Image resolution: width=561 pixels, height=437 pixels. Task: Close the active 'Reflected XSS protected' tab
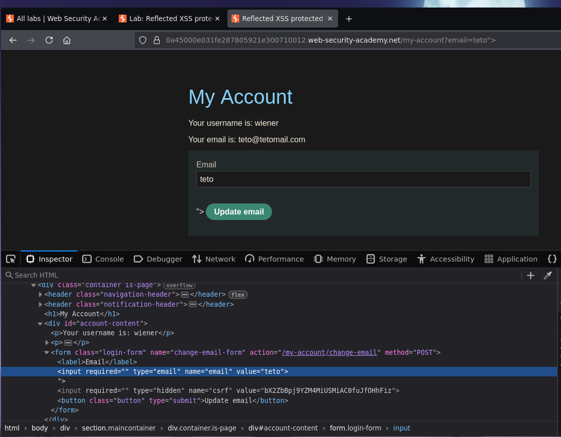330,19
